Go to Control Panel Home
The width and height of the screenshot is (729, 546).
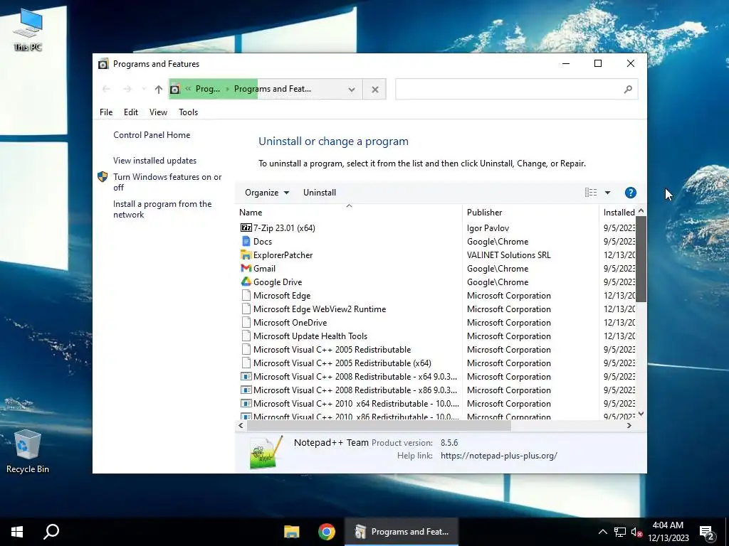(x=152, y=135)
